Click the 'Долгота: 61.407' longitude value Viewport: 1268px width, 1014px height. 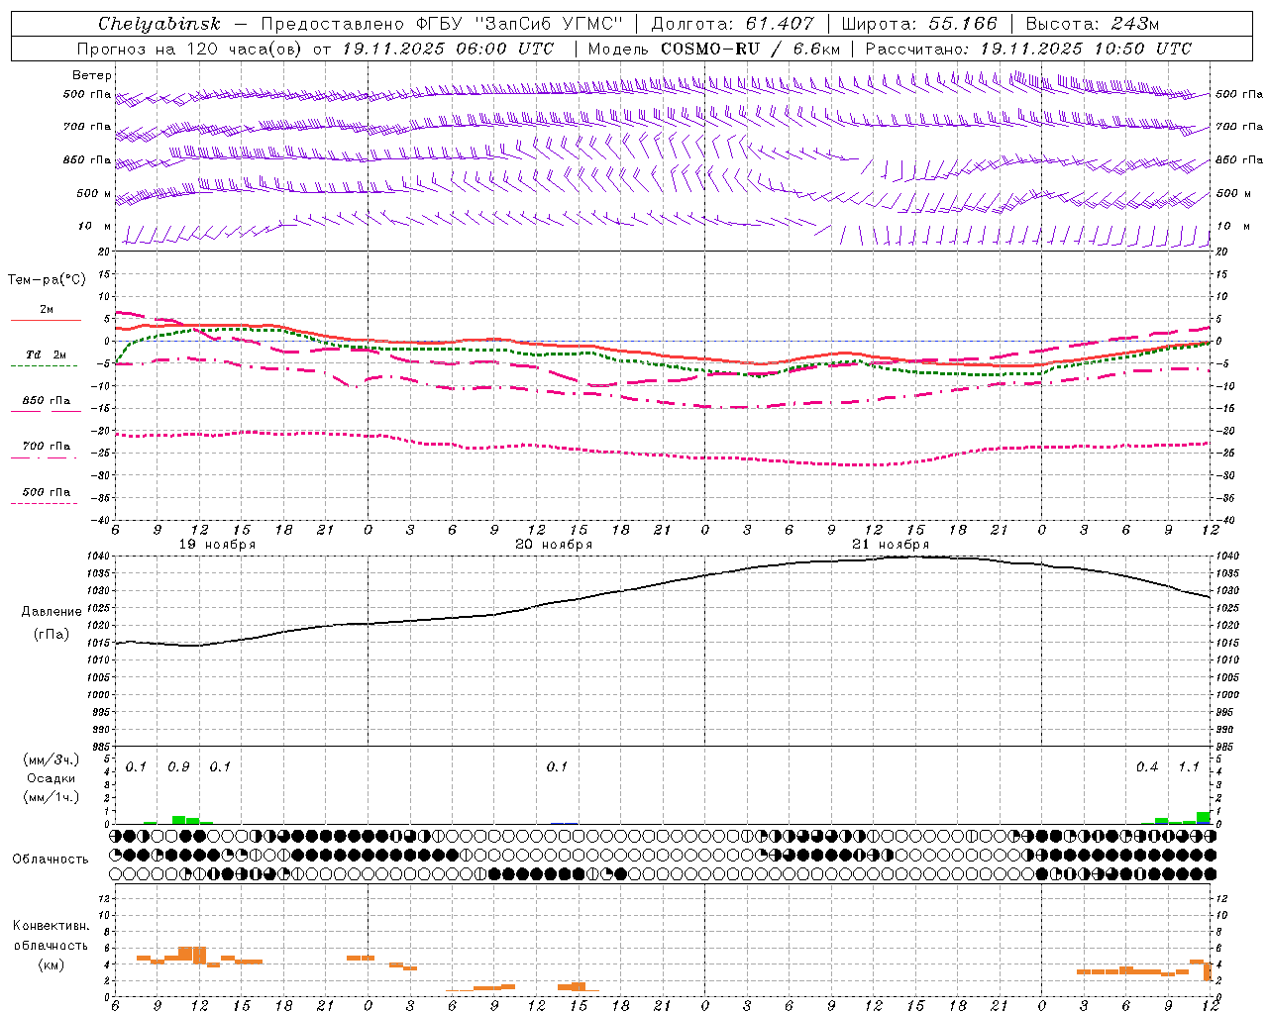click(x=732, y=24)
